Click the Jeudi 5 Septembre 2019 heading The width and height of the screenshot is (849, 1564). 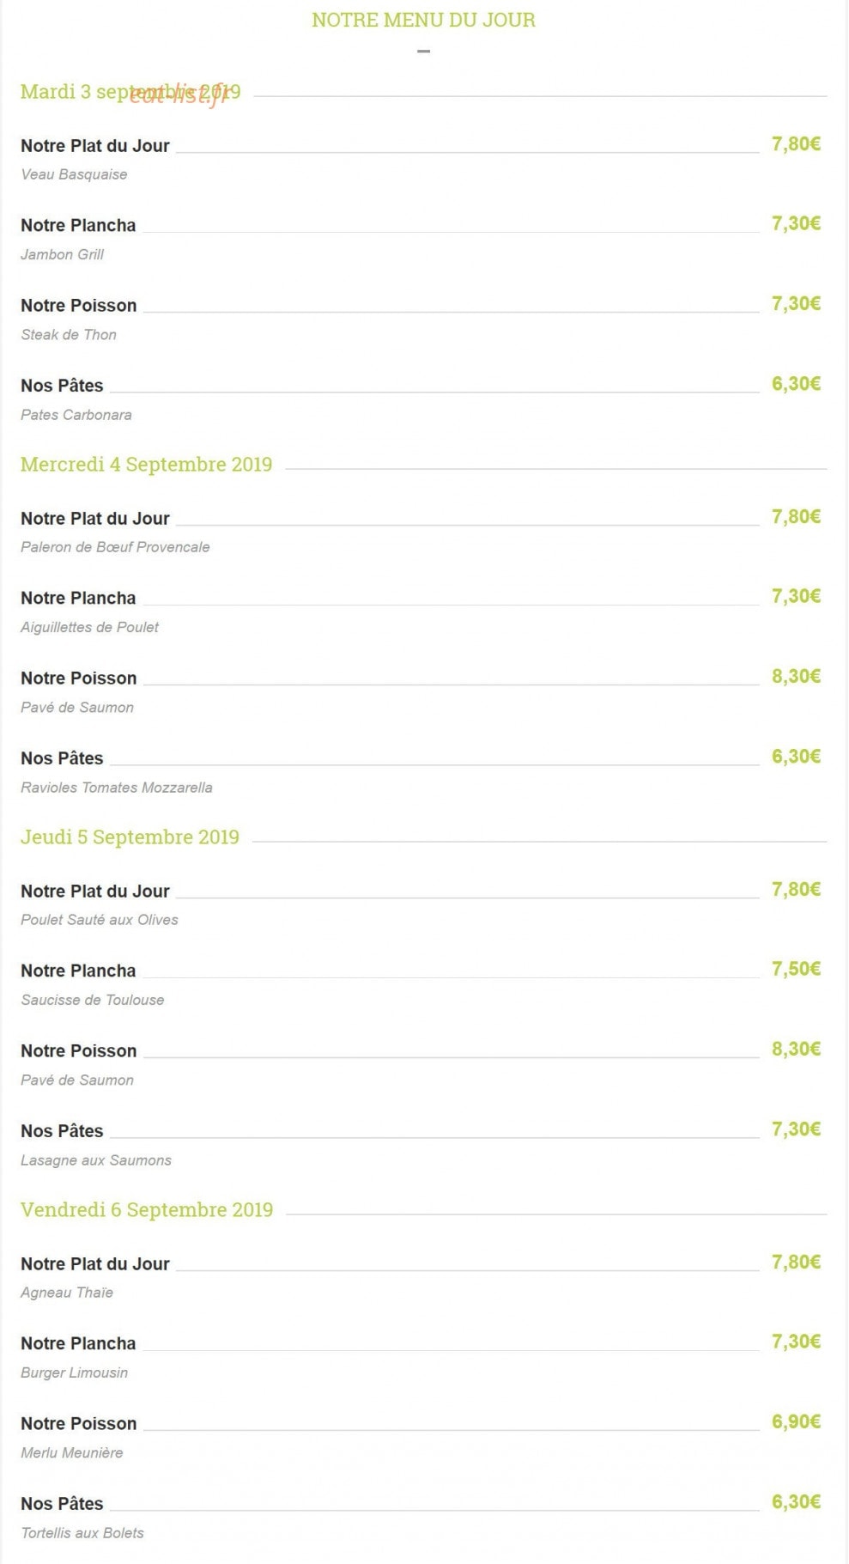click(130, 837)
